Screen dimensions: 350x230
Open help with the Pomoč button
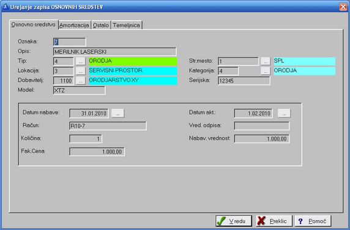(x=313, y=221)
